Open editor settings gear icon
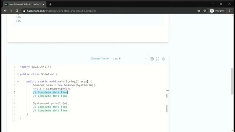The image size is (235, 132). point(163,59)
